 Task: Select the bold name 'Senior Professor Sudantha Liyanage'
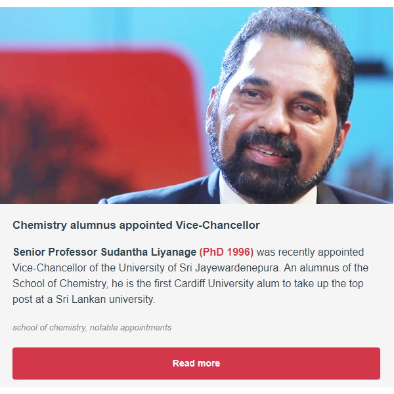[x=104, y=252]
